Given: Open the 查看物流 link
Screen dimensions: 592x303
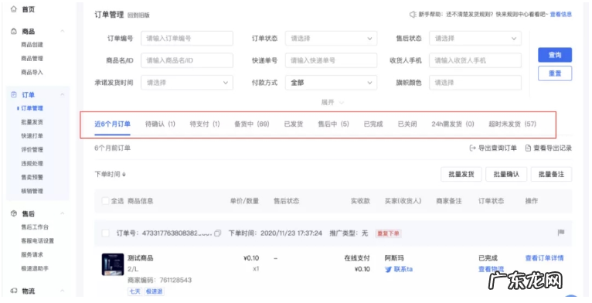Looking at the screenshot, I should [491, 269].
